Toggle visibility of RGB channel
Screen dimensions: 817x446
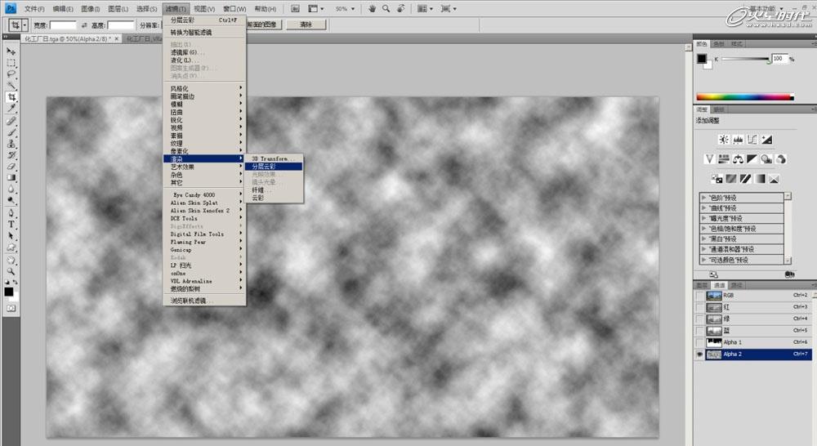point(700,296)
